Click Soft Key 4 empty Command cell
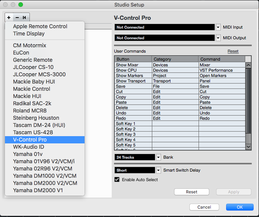Viewport: 259px width, 217px height. (222, 140)
